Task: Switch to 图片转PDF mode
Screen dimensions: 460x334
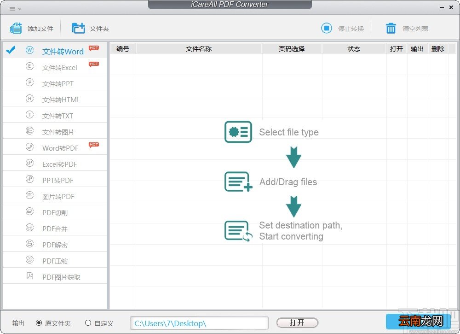Action: coord(55,195)
